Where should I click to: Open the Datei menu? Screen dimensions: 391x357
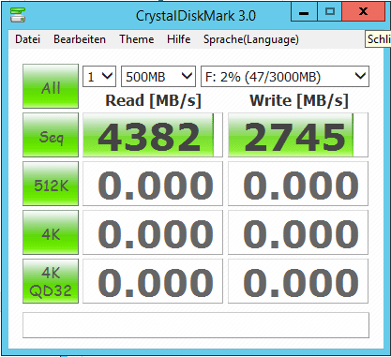tap(27, 39)
